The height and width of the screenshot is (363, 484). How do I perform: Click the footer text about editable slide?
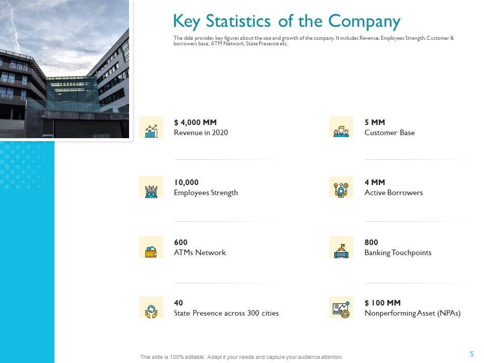(241, 357)
